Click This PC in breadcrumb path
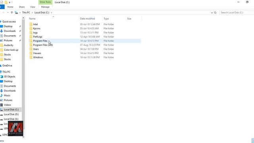This screenshot has height=143, width=254. point(26,12)
